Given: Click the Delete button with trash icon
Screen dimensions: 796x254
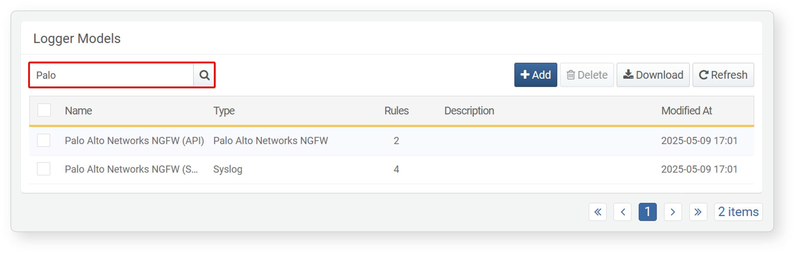Looking at the screenshot, I should pyautogui.click(x=587, y=75).
